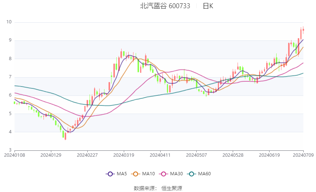Viewport: 316px width, 192px height.
Task: Select the 20240619 date tick
Action: tap(269, 155)
